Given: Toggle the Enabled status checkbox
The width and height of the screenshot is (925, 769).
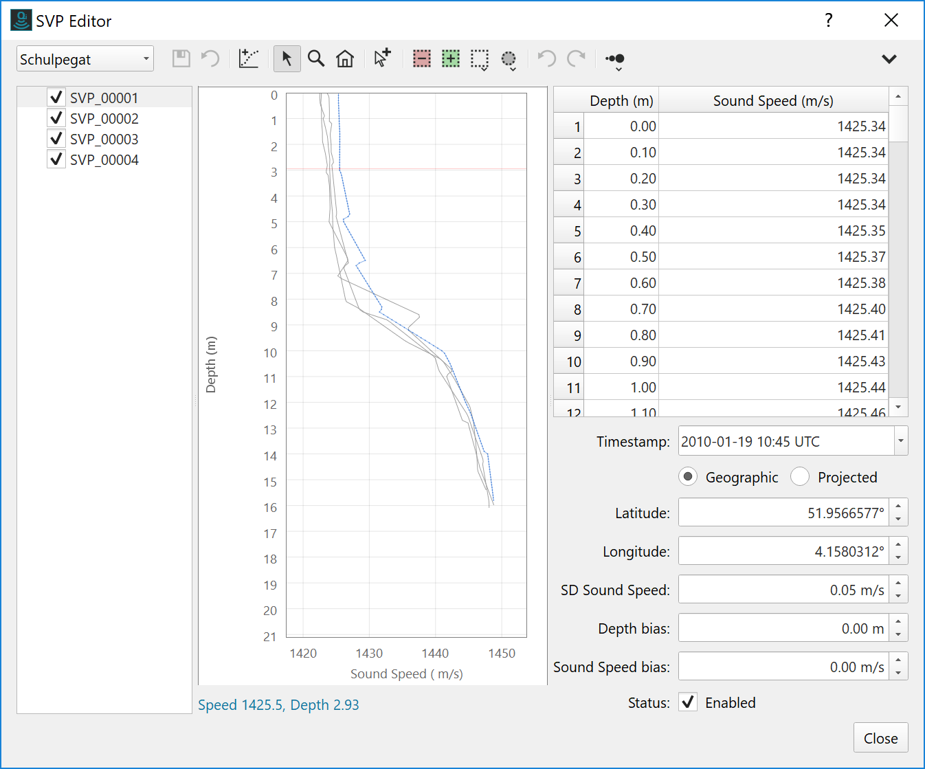Looking at the screenshot, I should click(688, 702).
